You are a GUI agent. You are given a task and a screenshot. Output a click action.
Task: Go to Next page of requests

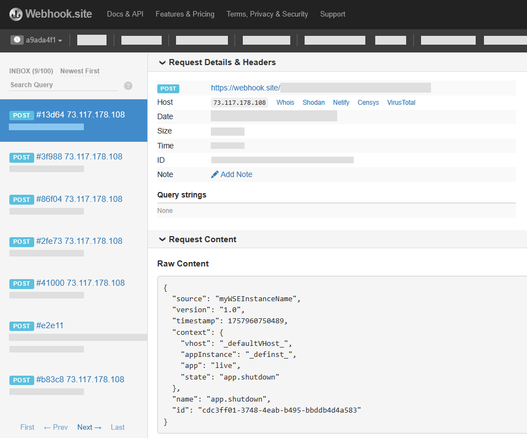point(89,428)
